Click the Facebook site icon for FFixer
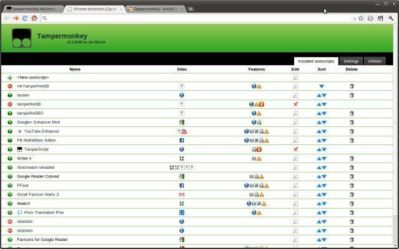Image resolution: width=399 pixels, height=249 pixels. 181,186
